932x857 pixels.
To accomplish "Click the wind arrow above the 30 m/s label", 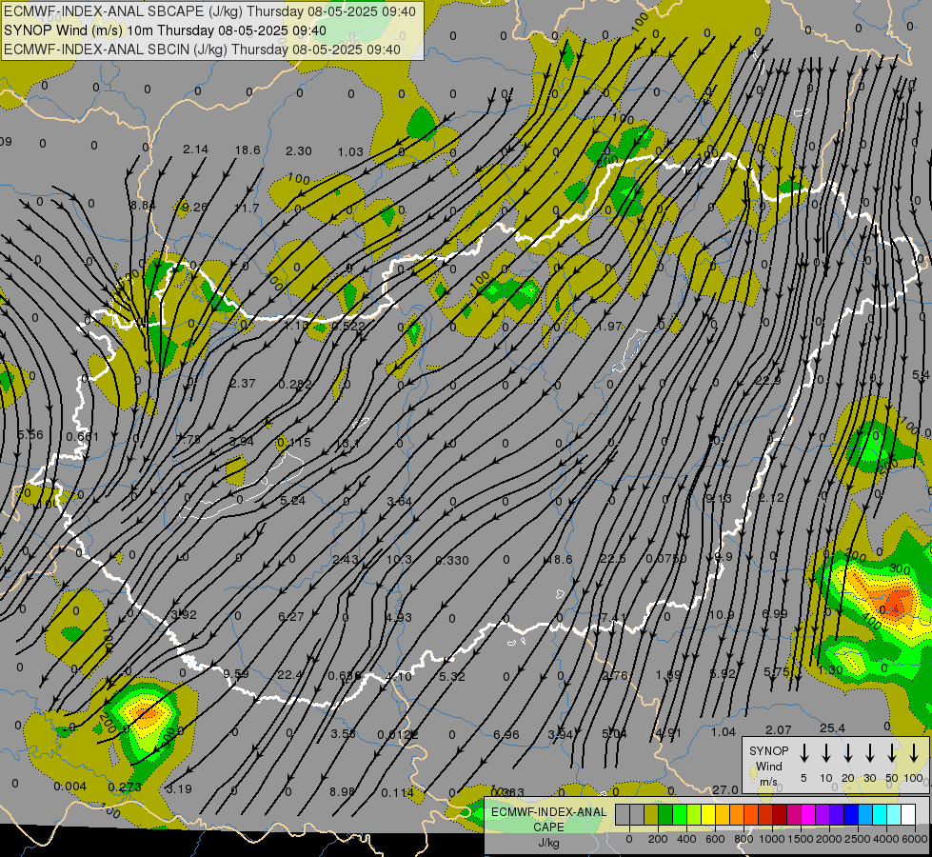I will click(x=869, y=753).
